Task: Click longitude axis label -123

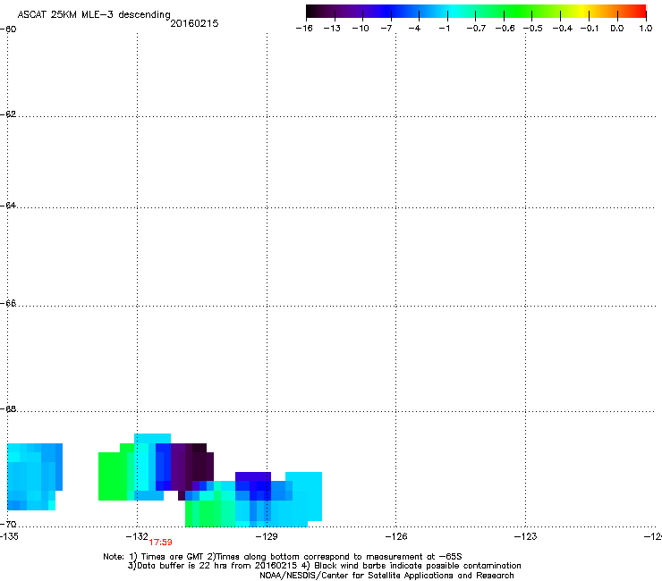Action: pos(525,536)
